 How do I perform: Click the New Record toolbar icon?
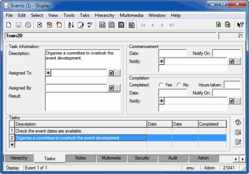pyautogui.click(x=9, y=25)
